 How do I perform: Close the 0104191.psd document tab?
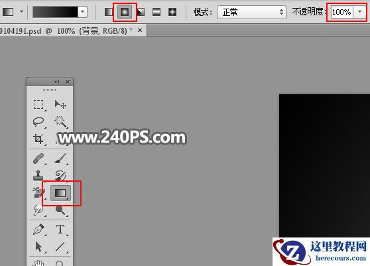140,31
